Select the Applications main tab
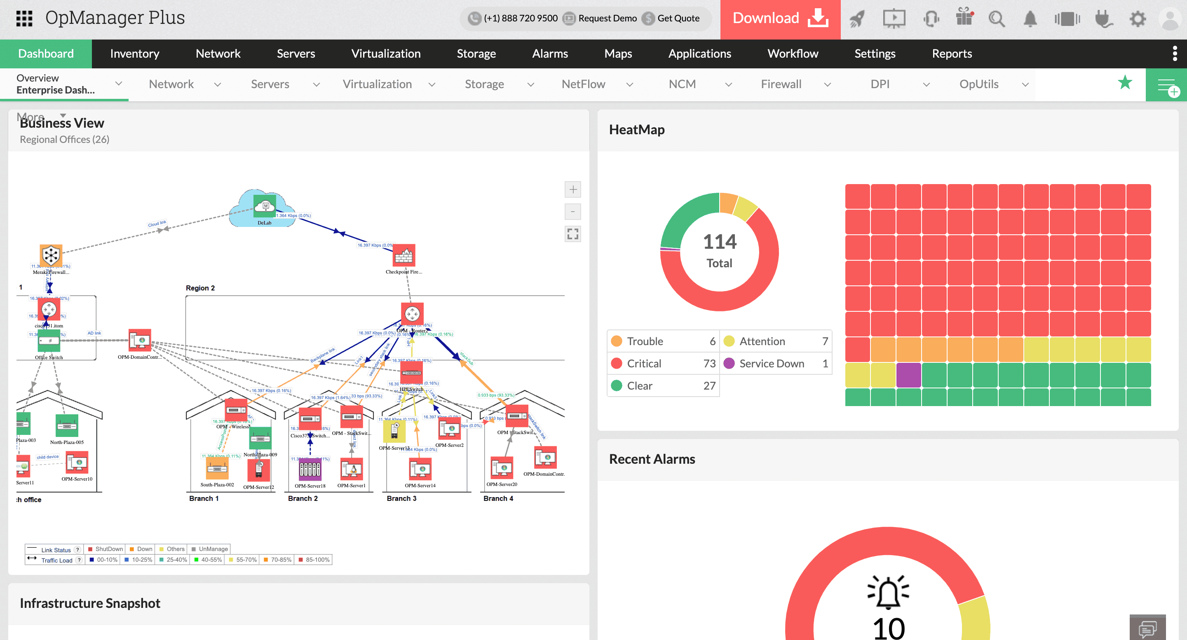This screenshot has height=640, width=1187. point(699,54)
